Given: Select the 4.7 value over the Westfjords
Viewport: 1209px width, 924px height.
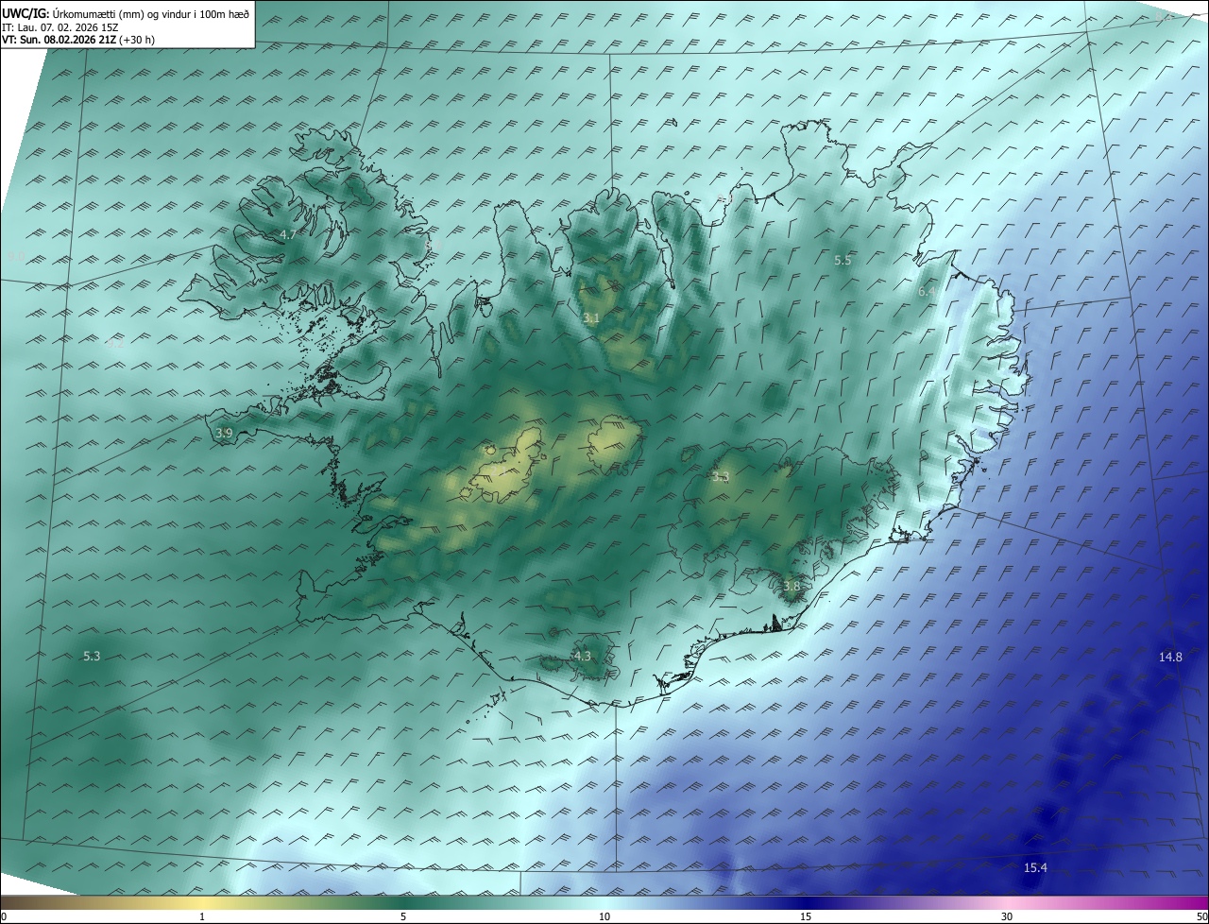Looking at the screenshot, I should coord(288,234).
